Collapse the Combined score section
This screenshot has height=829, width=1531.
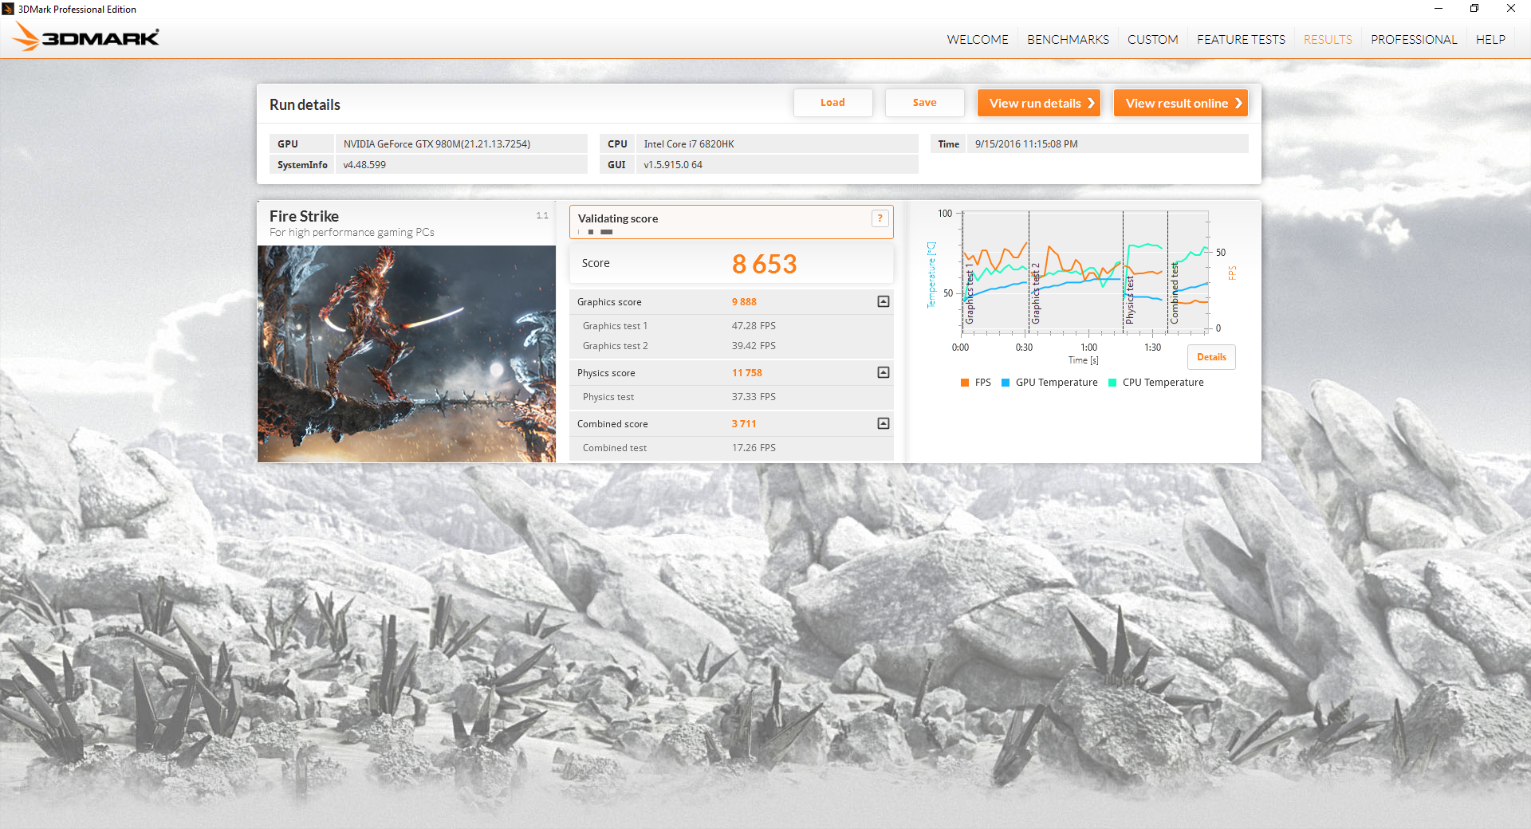[884, 423]
